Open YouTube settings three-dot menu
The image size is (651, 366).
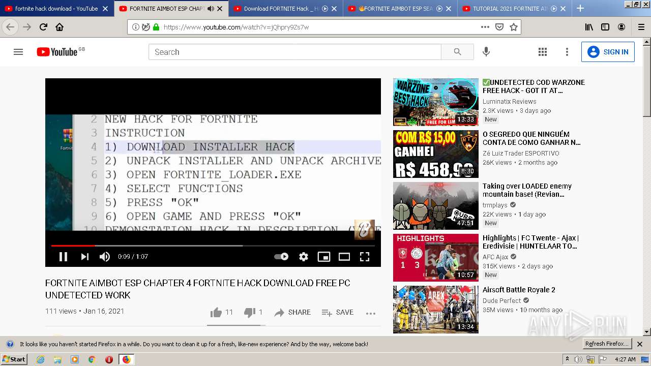tap(567, 52)
